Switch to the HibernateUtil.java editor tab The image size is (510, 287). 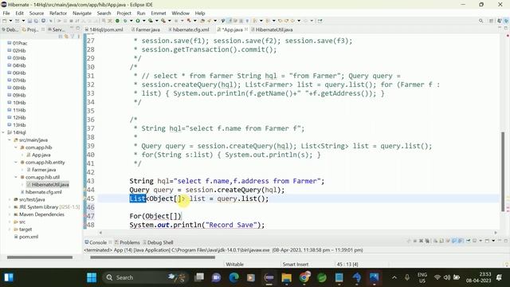point(272,29)
